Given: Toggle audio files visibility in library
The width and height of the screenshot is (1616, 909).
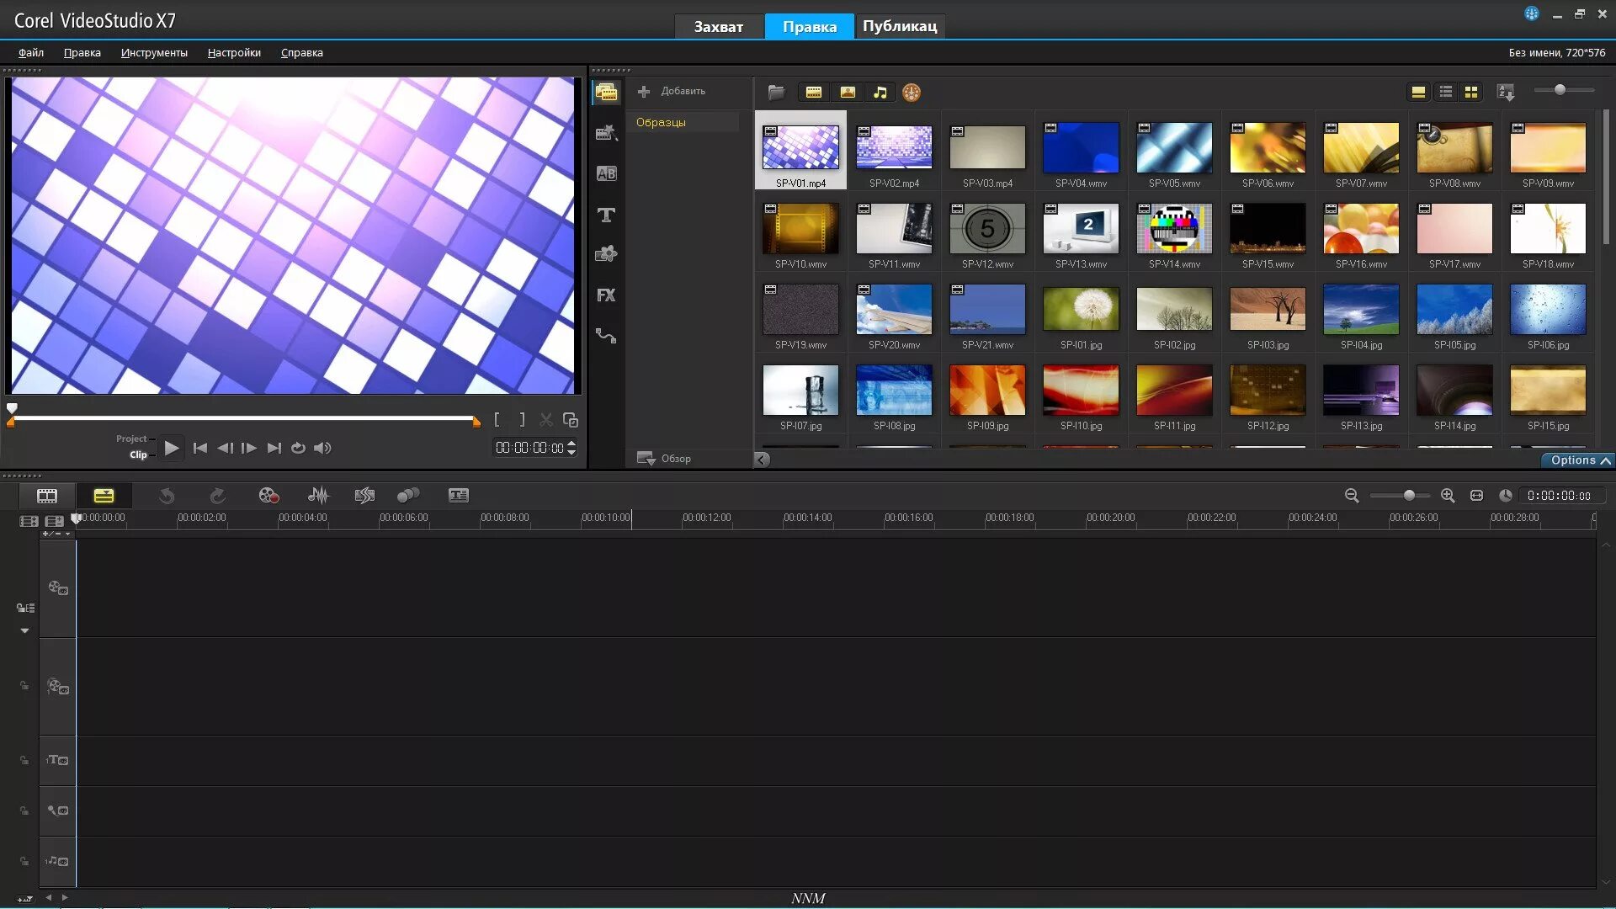Looking at the screenshot, I should coord(880,92).
